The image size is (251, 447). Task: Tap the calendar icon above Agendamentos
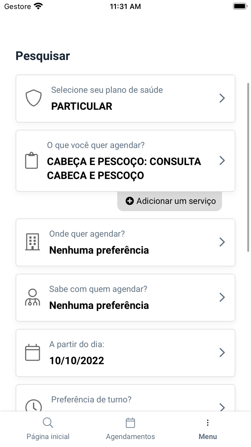130,423
